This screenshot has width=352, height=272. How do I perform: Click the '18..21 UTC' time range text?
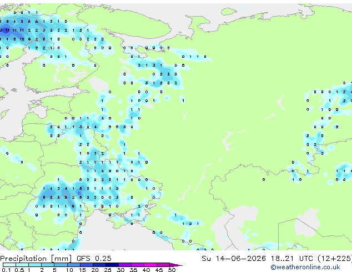[x=292, y=259]
